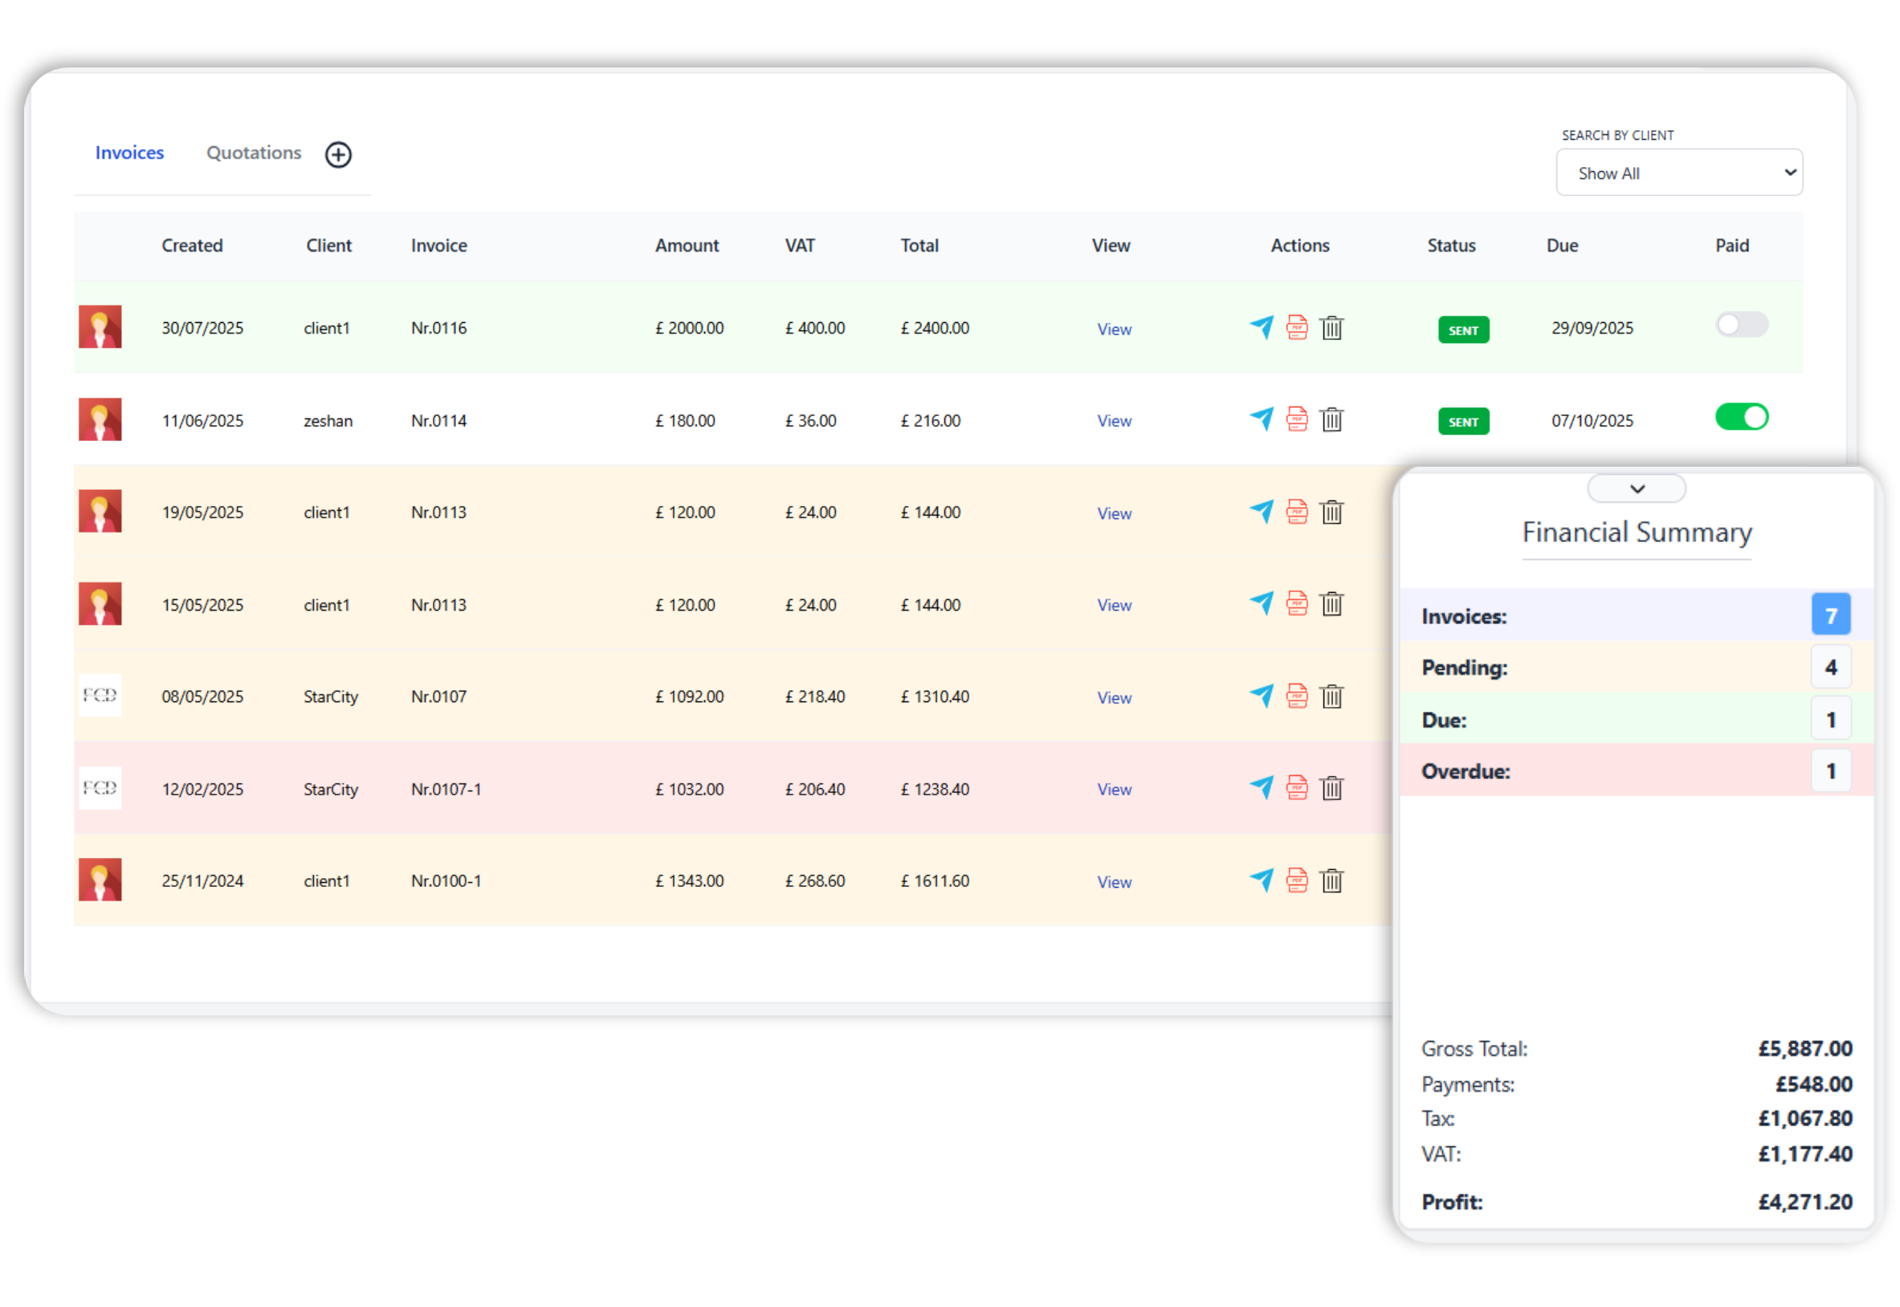Click send icon for invoice Nr.0107-1
This screenshot has width=1900, height=1307.
pos(1262,788)
